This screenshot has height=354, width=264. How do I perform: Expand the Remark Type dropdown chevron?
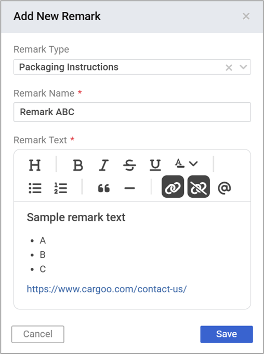[x=243, y=67]
